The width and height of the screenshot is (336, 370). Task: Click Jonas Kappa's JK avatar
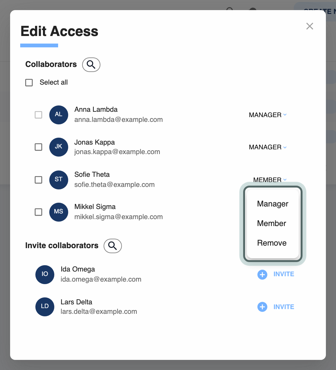(x=59, y=147)
